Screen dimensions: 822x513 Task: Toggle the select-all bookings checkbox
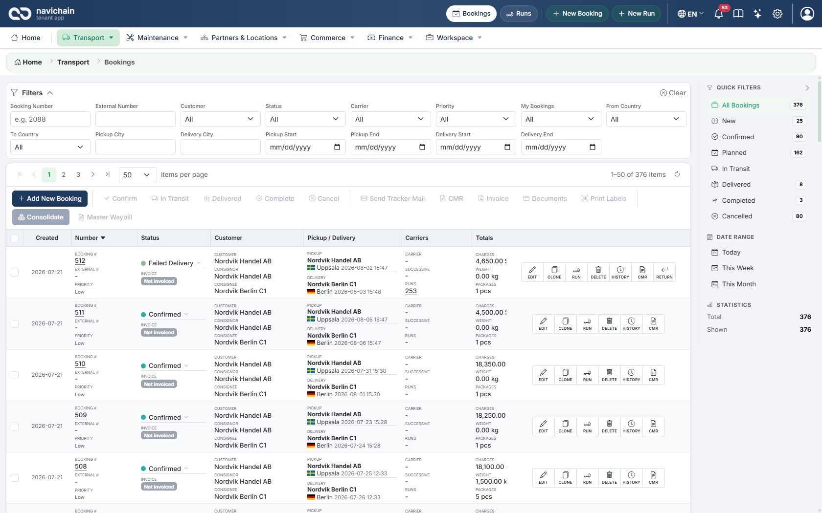pos(15,238)
